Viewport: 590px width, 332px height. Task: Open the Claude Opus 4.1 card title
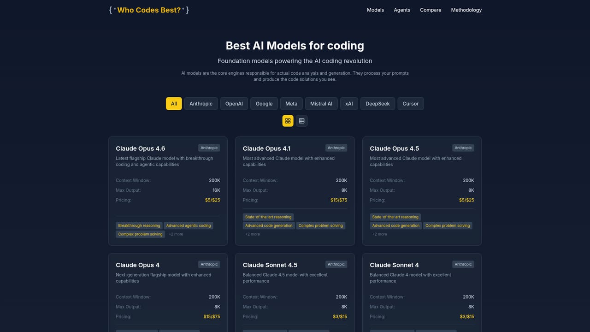coord(266,148)
